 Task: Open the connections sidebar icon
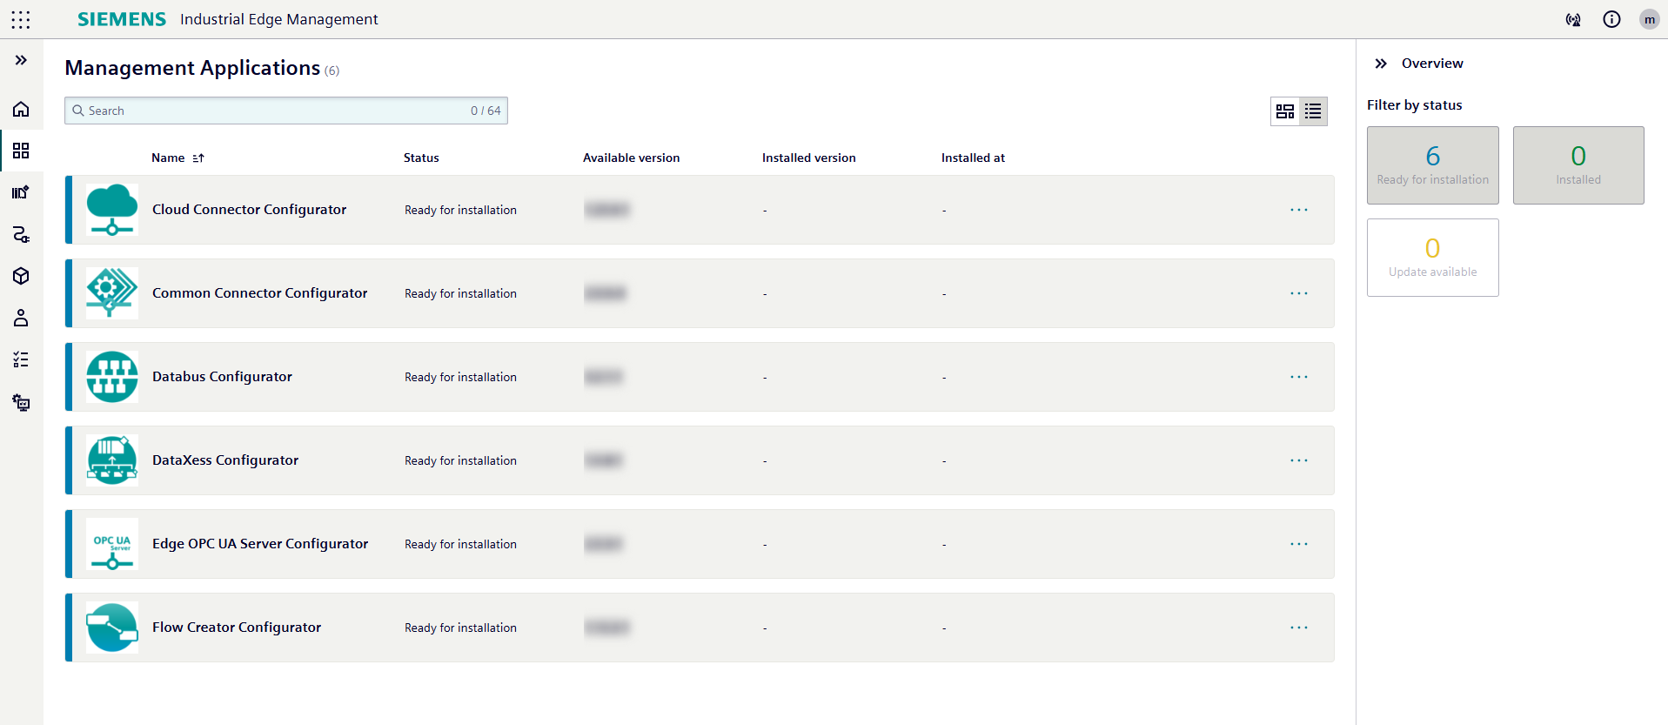click(21, 234)
